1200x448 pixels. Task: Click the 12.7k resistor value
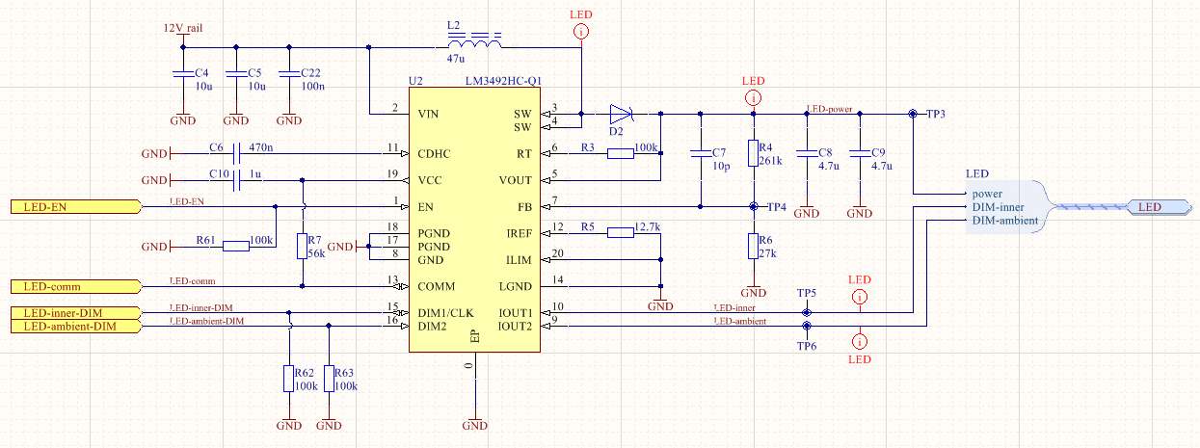(x=648, y=228)
